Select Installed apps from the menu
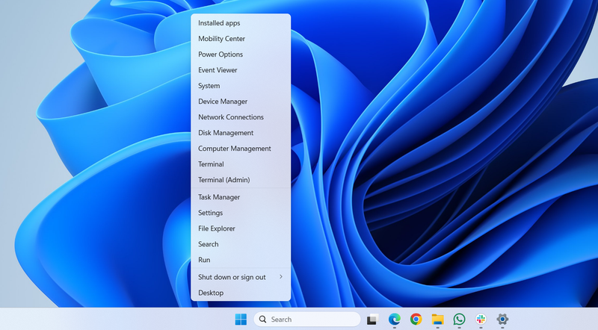The image size is (598, 330). click(219, 23)
